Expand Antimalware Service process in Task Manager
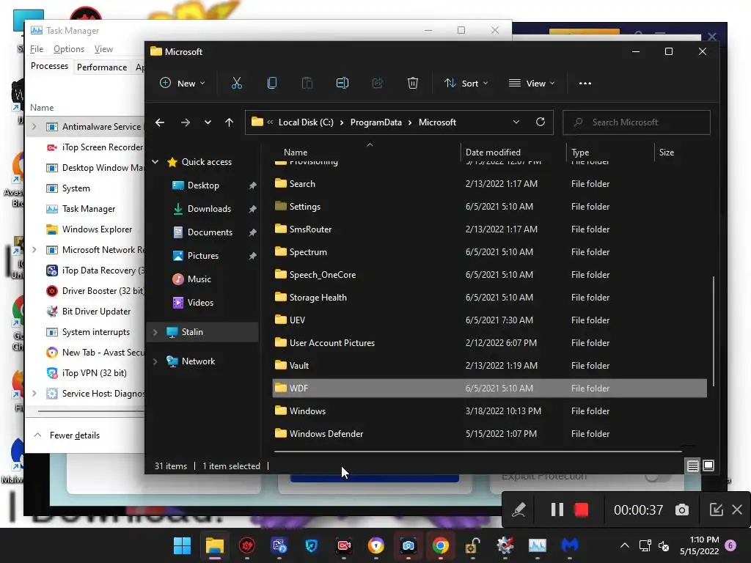The image size is (751, 563). tap(34, 126)
